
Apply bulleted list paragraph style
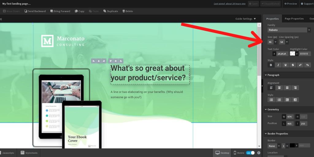[x=271, y=100]
